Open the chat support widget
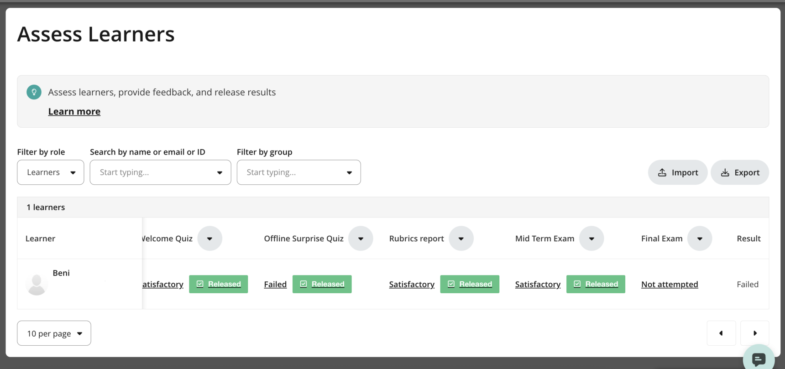 coord(758,359)
